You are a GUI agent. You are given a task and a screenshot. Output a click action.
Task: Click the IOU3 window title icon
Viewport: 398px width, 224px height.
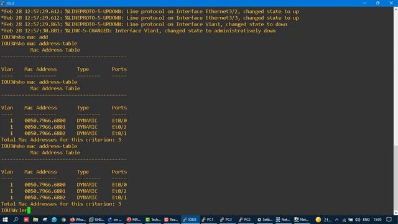2,3
